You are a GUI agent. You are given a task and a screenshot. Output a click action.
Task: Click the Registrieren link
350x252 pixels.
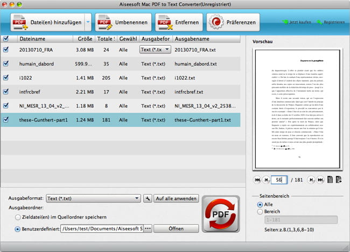pos(331,22)
